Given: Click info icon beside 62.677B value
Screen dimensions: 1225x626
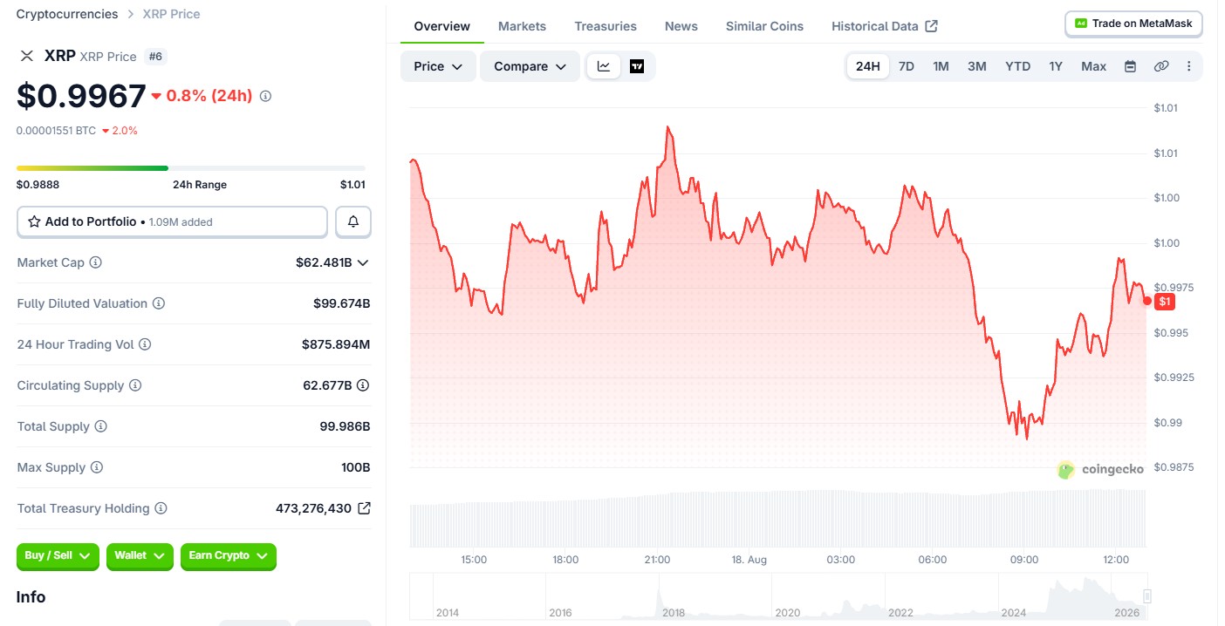Looking at the screenshot, I should (363, 385).
